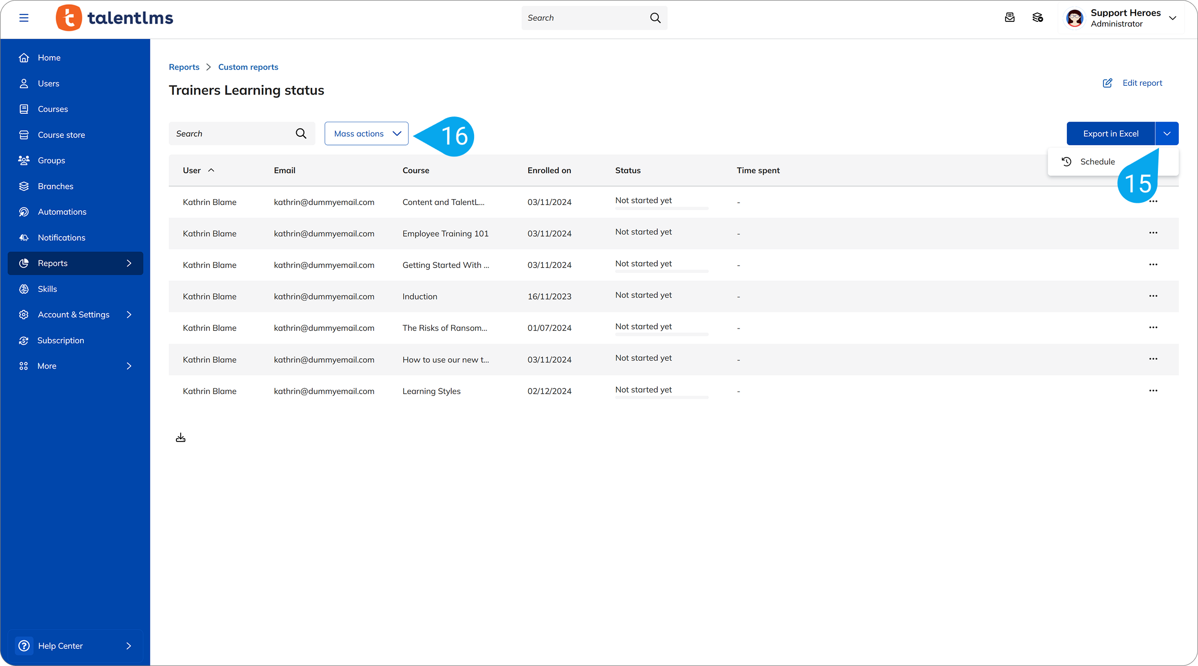Sort the table by the User column
The width and height of the screenshot is (1198, 666).
coord(198,170)
